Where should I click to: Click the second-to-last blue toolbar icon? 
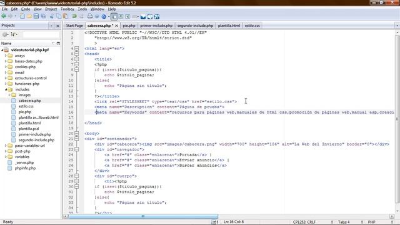tap(150, 17)
